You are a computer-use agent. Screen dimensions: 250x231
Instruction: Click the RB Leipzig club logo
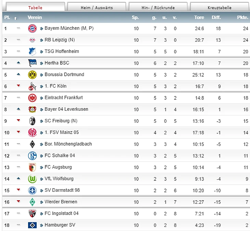[32, 40]
